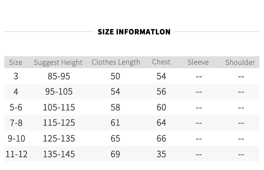Click the Clothes Length column header
This screenshot has width=264, height=170.
[x=116, y=62]
